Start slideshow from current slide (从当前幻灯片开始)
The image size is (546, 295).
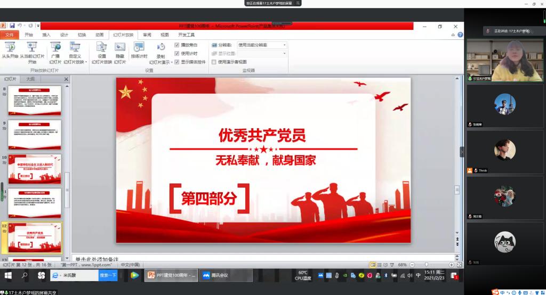pos(32,50)
